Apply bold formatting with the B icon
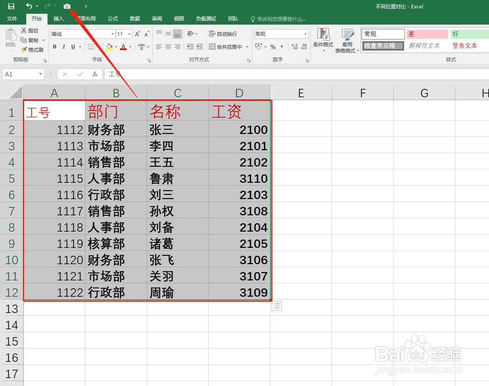The width and height of the screenshot is (489, 386). (x=54, y=46)
